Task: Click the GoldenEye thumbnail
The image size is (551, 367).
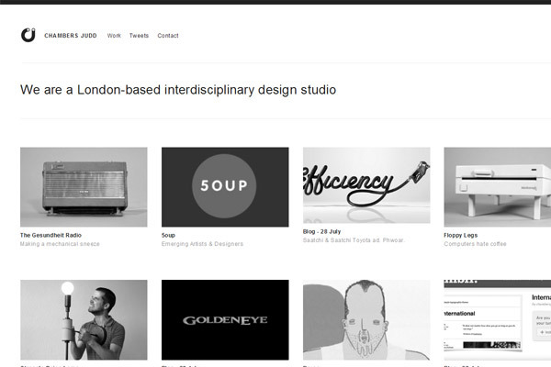Action: tap(225, 319)
